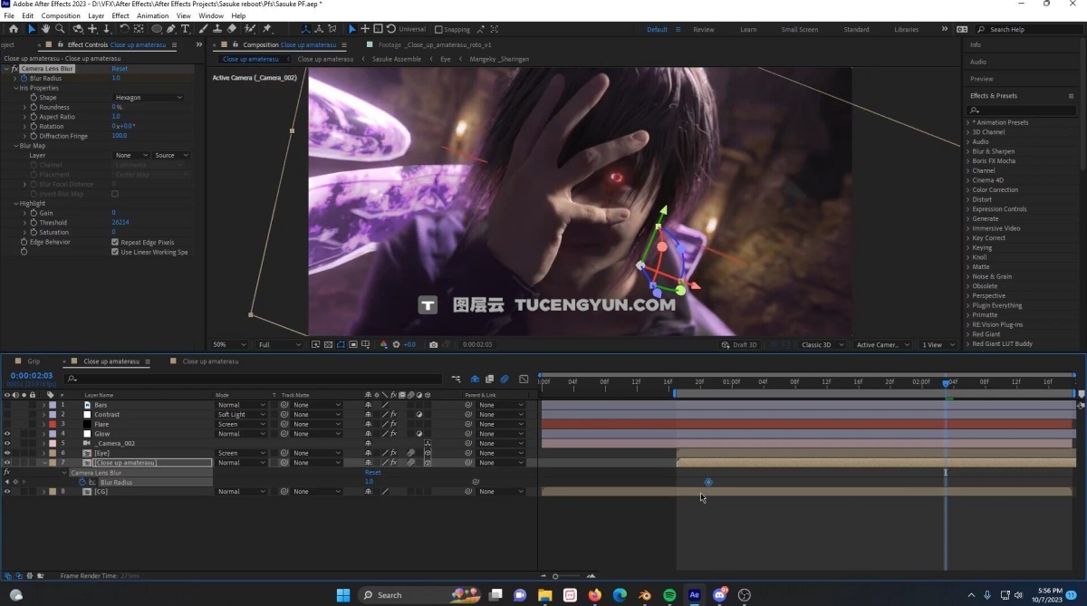The height and width of the screenshot is (606, 1087).
Task: Open the Footage _Close_up_amaterasu_roto_v1 tab
Action: click(x=435, y=44)
